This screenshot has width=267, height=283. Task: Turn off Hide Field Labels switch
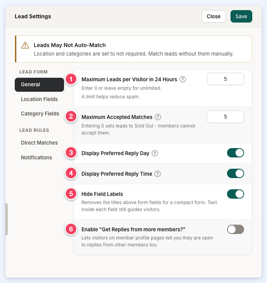(x=236, y=194)
